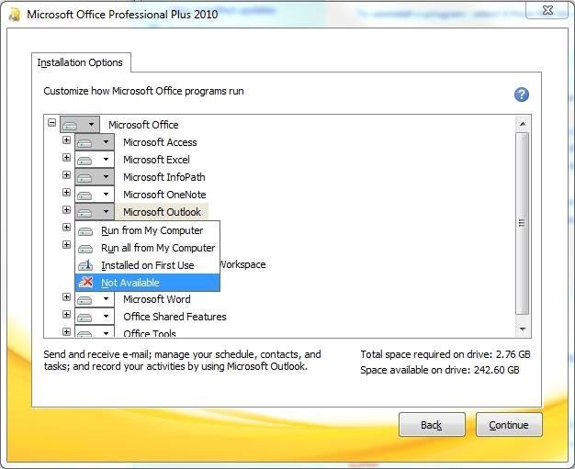Click the feature list scrollbar thumb

(523, 223)
